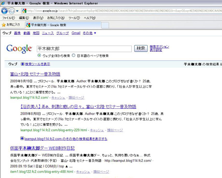Viewport: 222px width, 178px height.
Task: Open the 編集(E) menu
Action: coord(24,18)
